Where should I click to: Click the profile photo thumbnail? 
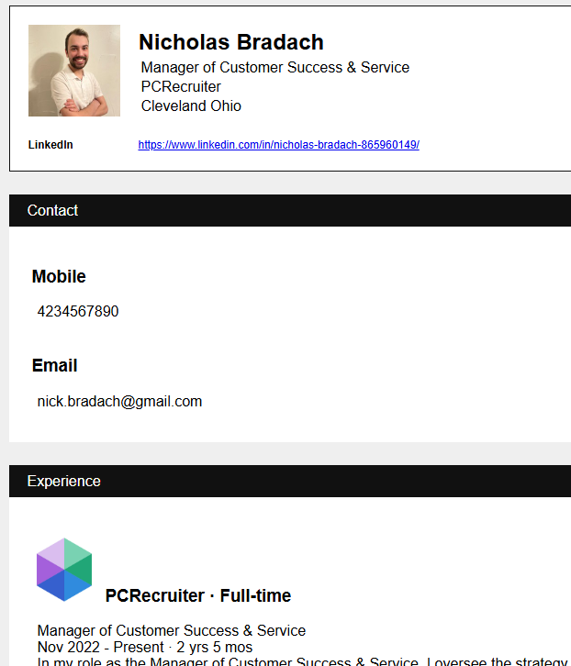[x=74, y=71]
